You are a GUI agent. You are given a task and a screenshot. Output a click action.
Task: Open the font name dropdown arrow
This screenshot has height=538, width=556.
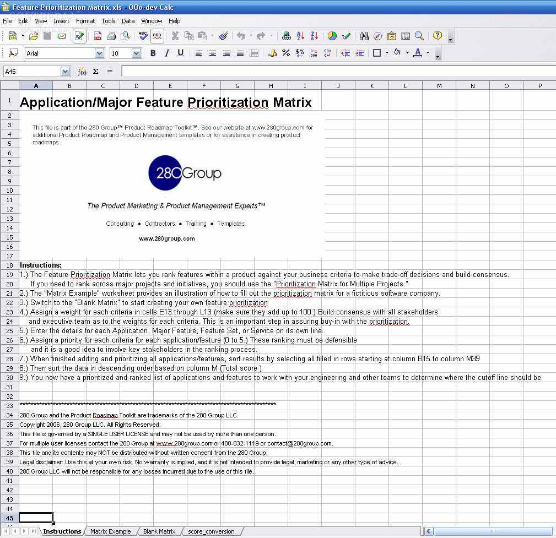(x=100, y=53)
